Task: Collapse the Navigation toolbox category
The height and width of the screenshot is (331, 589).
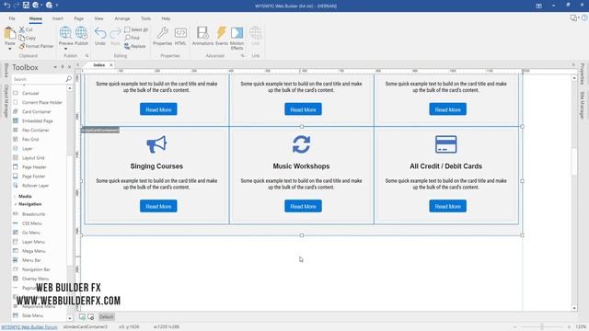Action: pos(16,204)
